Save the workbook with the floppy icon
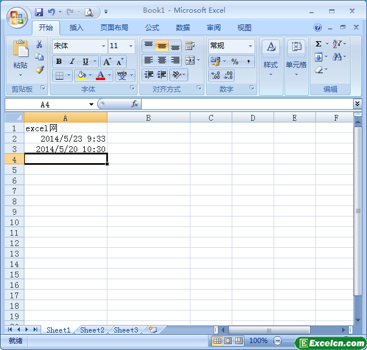Image resolution: width=367 pixels, height=350 pixels. click(39, 12)
